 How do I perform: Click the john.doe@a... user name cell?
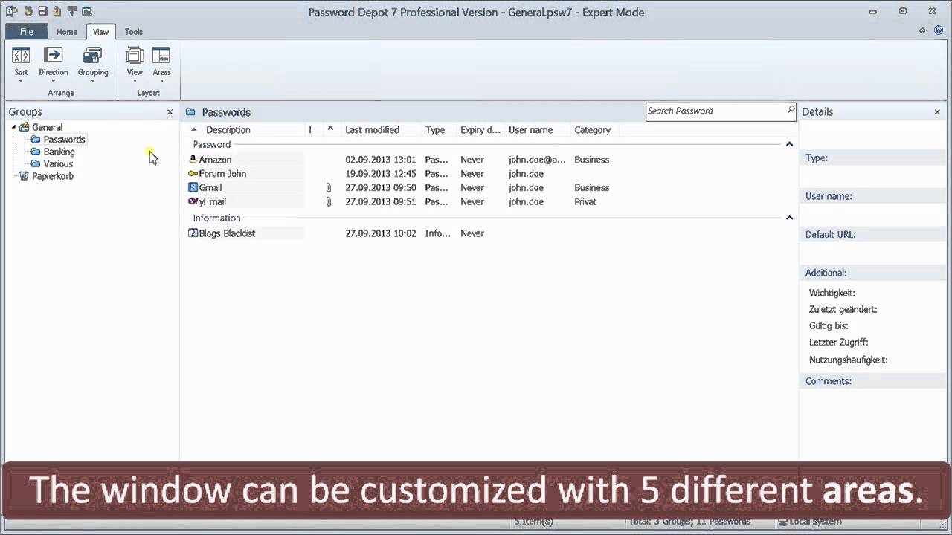pos(537,160)
